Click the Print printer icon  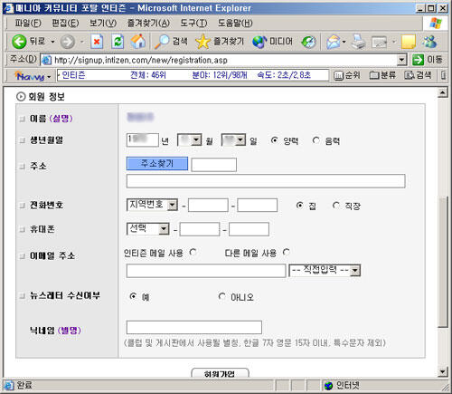359,42
